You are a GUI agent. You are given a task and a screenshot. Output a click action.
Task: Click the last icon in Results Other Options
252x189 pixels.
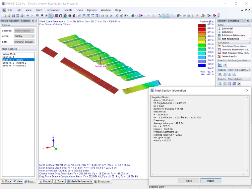point(239,84)
